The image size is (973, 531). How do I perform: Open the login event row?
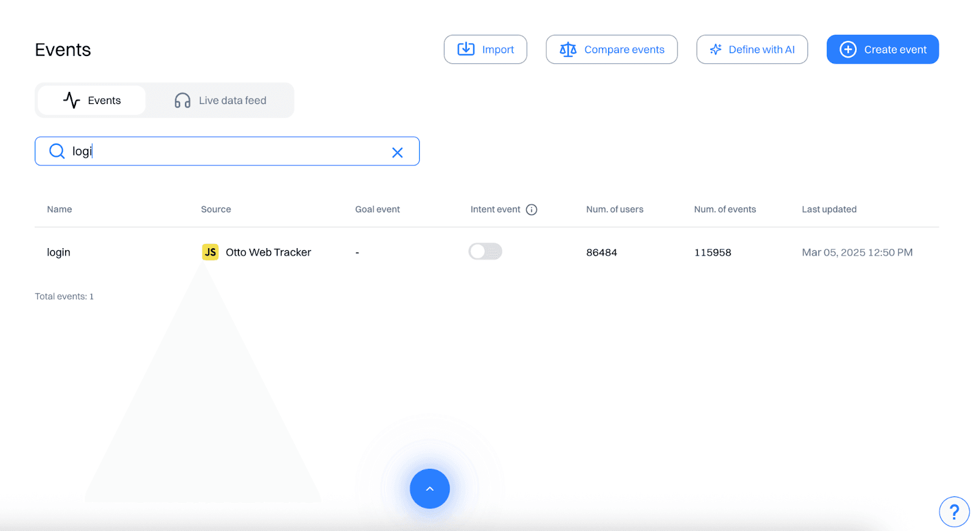pos(59,252)
